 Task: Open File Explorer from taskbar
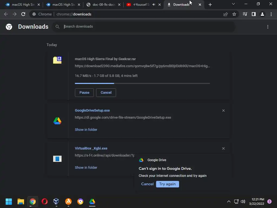21,201
